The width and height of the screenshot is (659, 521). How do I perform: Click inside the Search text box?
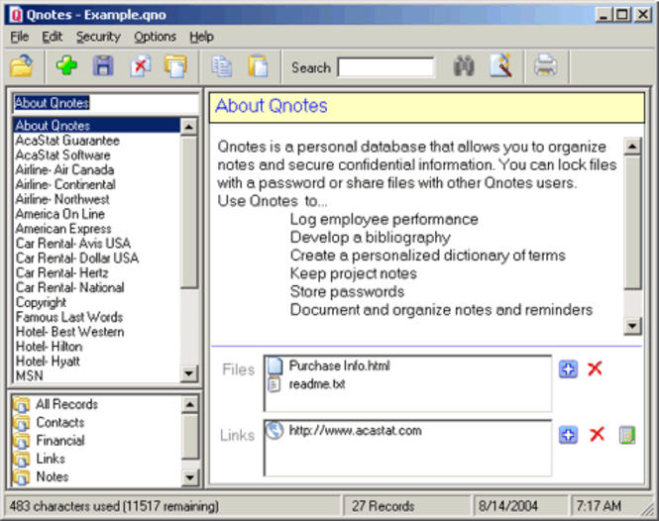pyautogui.click(x=385, y=67)
